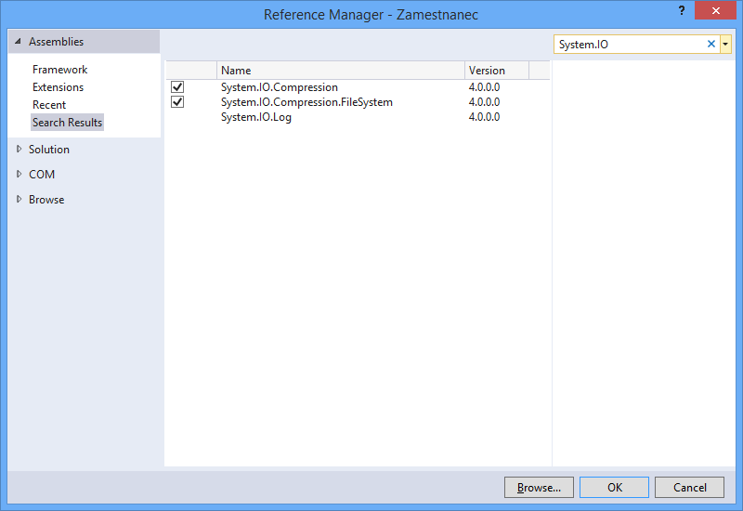The height and width of the screenshot is (511, 743).
Task: Expand the Solution section
Action: 19,149
